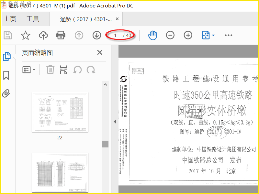
Task: Switch to 主页 tab
Action: (x=10, y=19)
